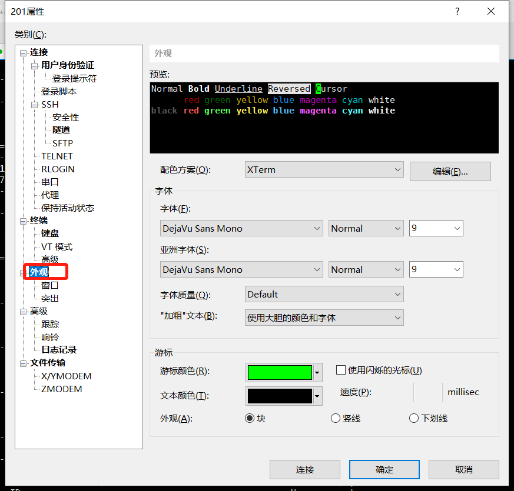514x491 pixels.
Task: Open 字体质量 Default dropdown
Action: pos(324,294)
